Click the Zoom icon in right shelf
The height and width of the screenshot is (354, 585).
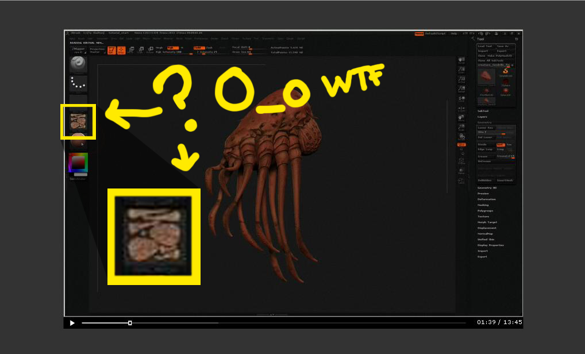click(x=462, y=70)
